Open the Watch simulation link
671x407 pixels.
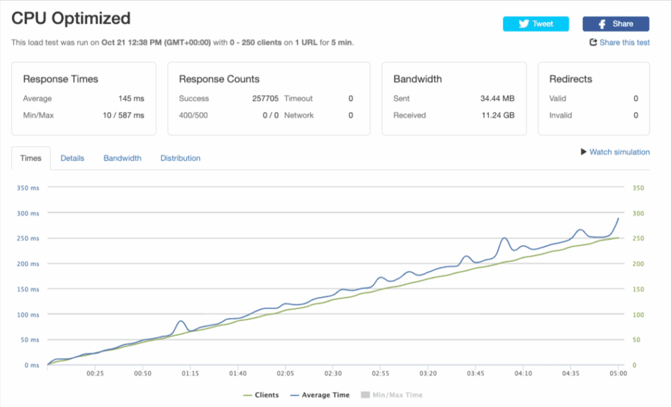point(619,152)
